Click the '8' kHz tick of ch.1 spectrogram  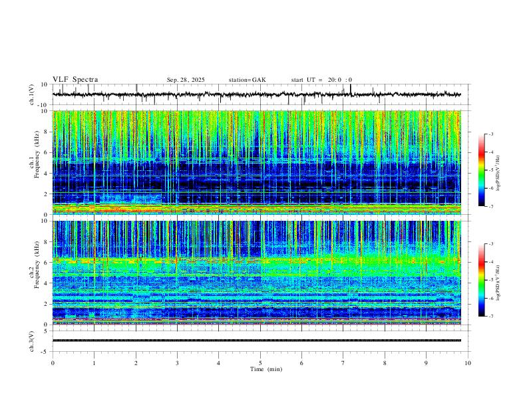click(46, 132)
